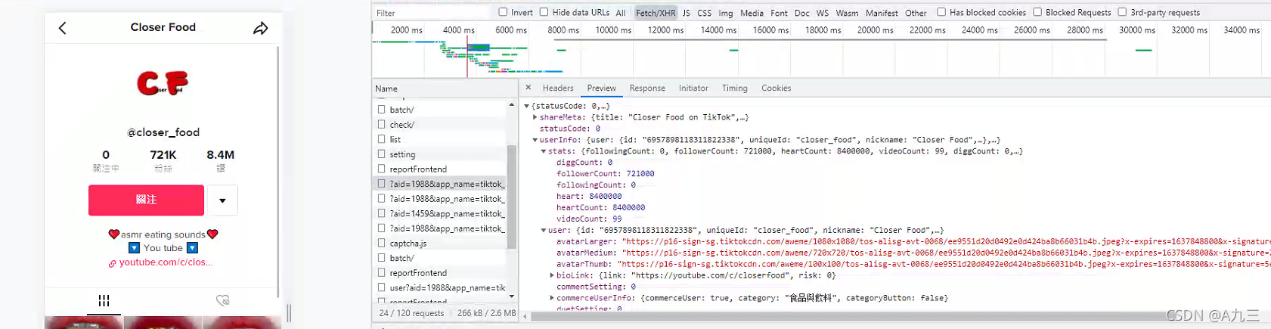Switch to the Cookies tab
The image size is (1271, 329).
point(776,88)
